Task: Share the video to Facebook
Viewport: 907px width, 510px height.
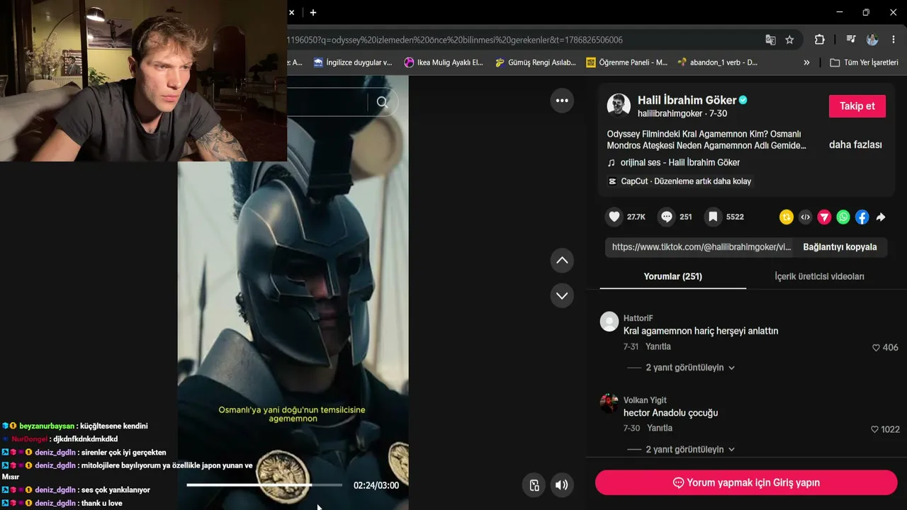Action: [x=862, y=217]
